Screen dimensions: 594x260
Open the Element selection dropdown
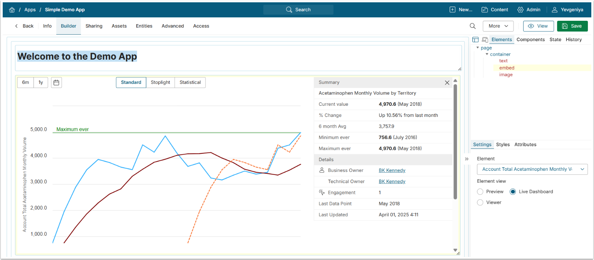[x=532, y=169]
